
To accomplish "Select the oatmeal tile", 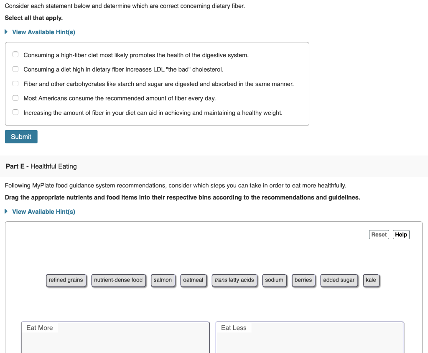I will 193,280.
